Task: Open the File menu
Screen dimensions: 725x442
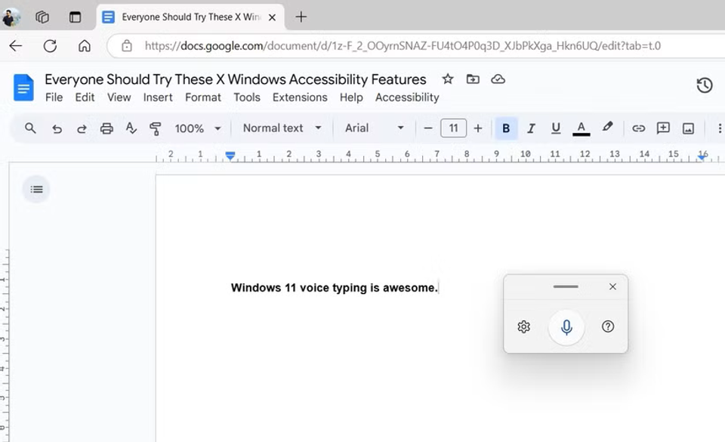Action: (54, 97)
